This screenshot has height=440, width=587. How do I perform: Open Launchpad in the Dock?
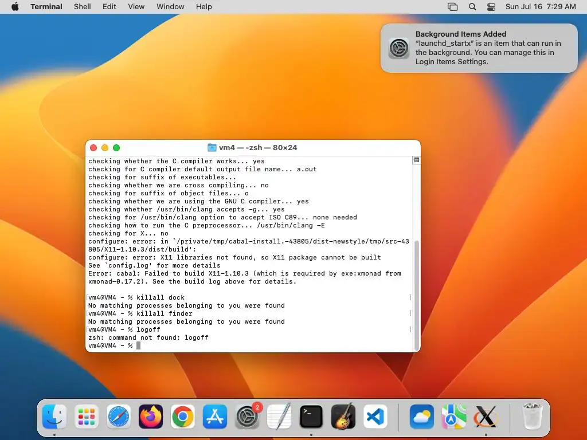[x=87, y=417]
